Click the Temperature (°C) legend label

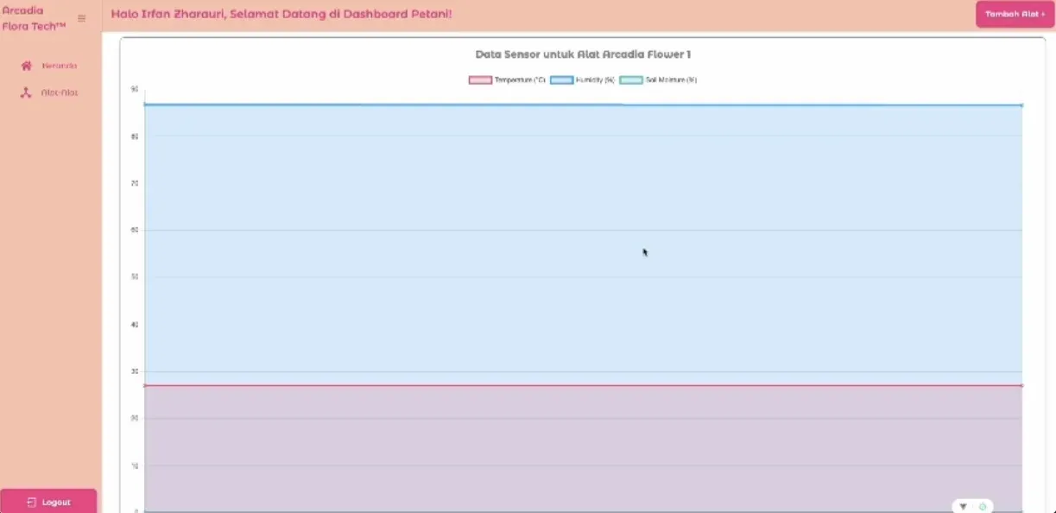520,79
